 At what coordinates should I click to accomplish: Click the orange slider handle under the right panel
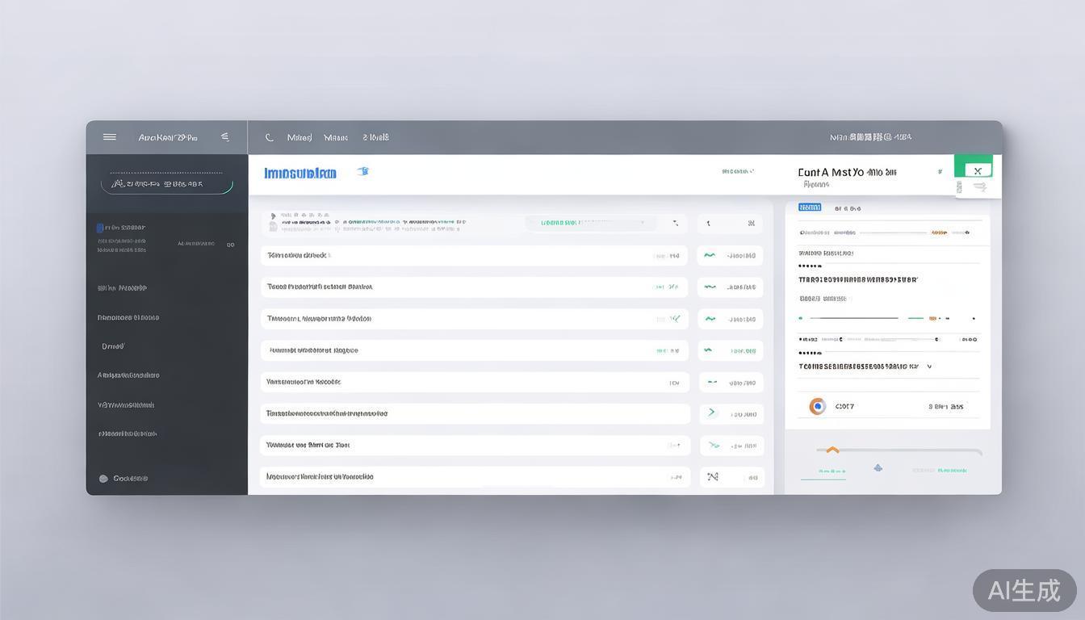click(832, 450)
